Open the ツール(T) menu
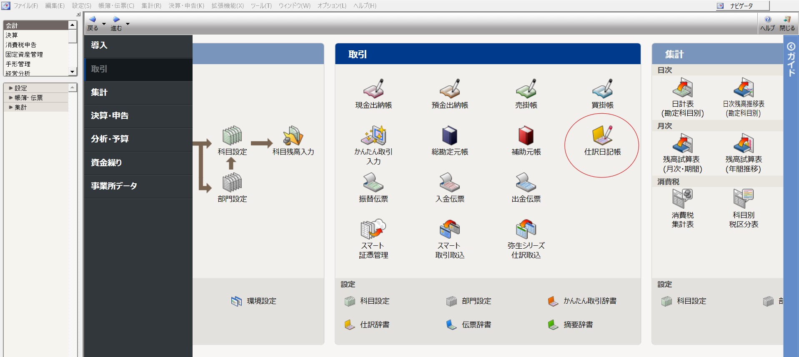Viewport: 799px width, 357px height. pyautogui.click(x=261, y=5)
